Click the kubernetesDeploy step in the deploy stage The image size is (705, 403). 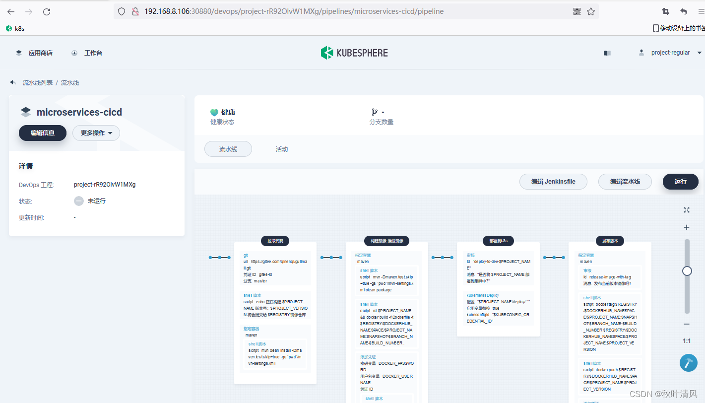point(498,308)
